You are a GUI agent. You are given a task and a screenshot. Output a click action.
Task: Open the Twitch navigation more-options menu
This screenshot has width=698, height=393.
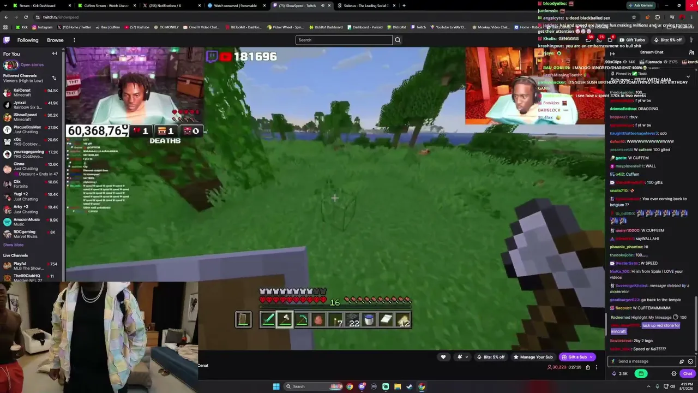click(74, 40)
